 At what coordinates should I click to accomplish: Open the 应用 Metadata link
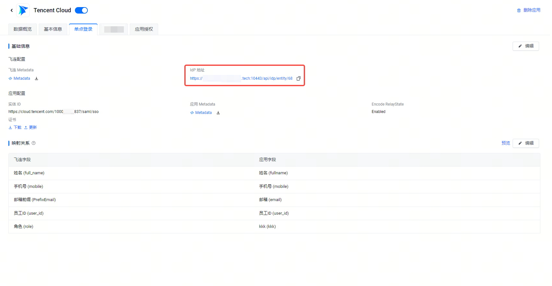pos(201,113)
